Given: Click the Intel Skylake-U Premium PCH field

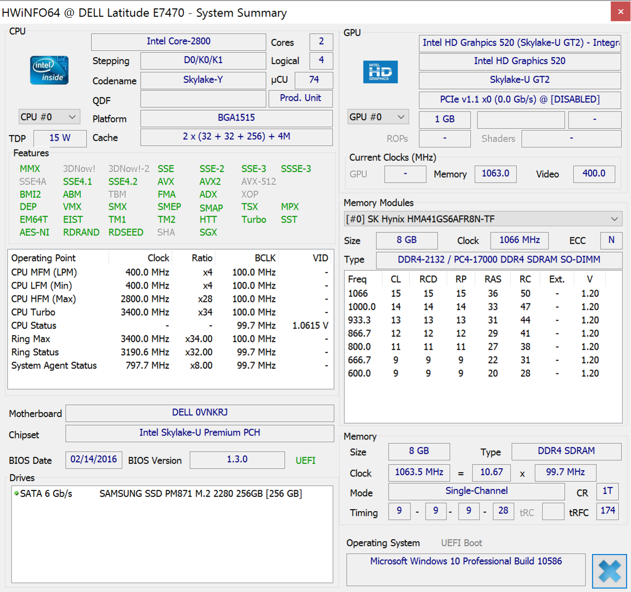Looking at the screenshot, I should tap(200, 433).
